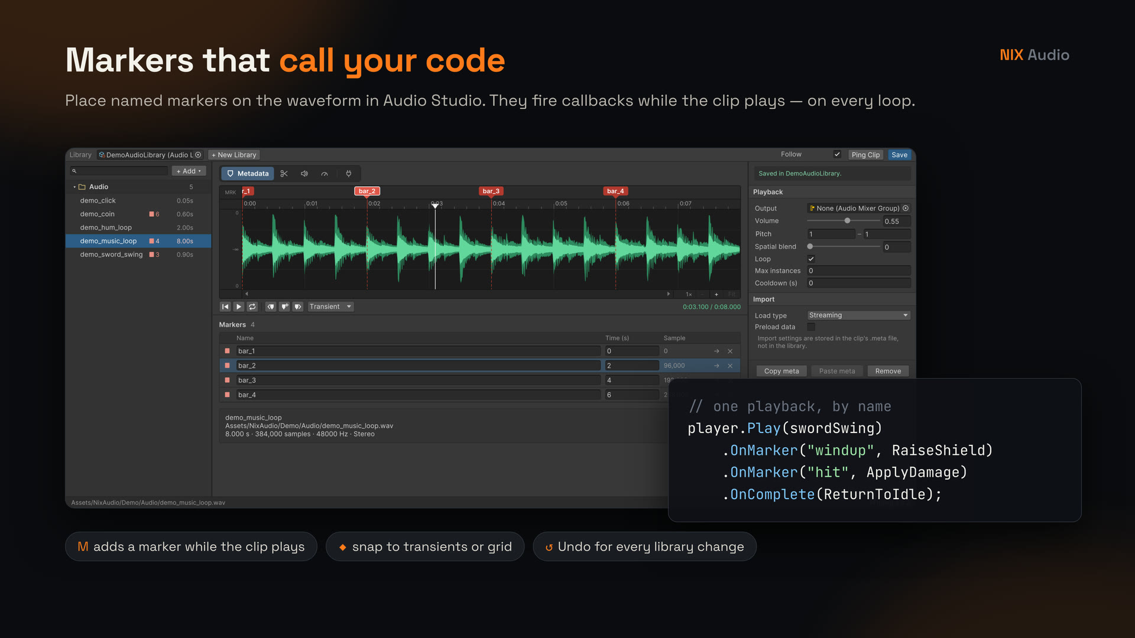The height and width of the screenshot is (638, 1135).
Task: Click the New Library button
Action: [x=234, y=155]
